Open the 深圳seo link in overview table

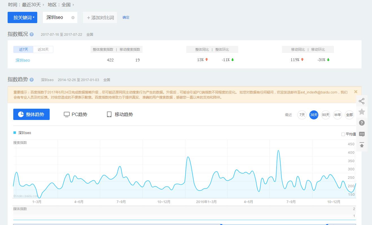[x=23, y=60]
